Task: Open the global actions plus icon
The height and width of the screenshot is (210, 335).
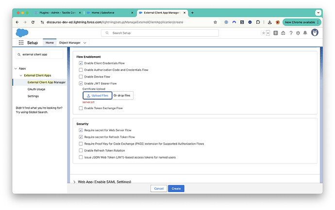Action: coord(276,33)
